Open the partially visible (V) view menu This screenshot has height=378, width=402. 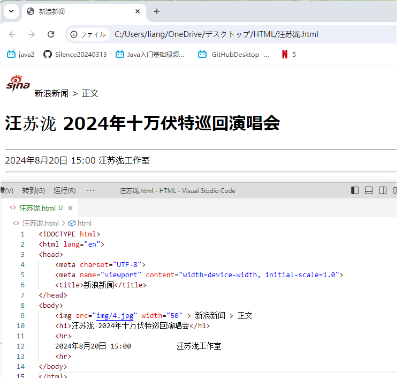tap(7, 190)
